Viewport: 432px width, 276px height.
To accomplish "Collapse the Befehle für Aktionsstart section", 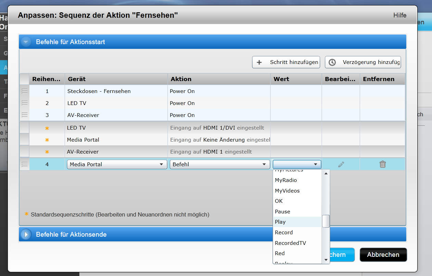I will [26, 42].
